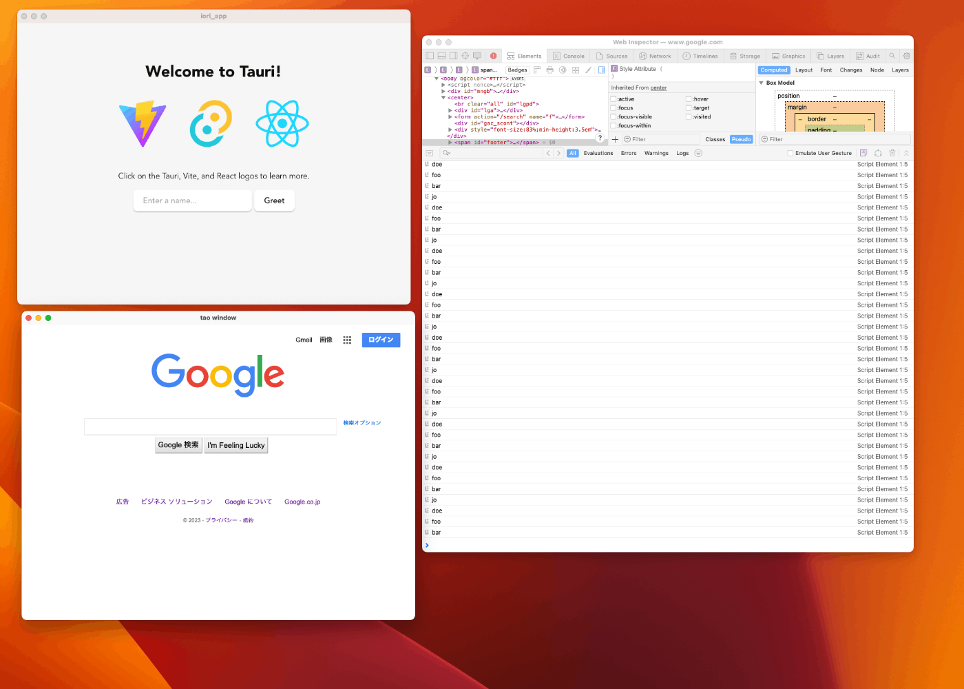
Task: Open the Badges dropdown button
Action: coord(517,70)
